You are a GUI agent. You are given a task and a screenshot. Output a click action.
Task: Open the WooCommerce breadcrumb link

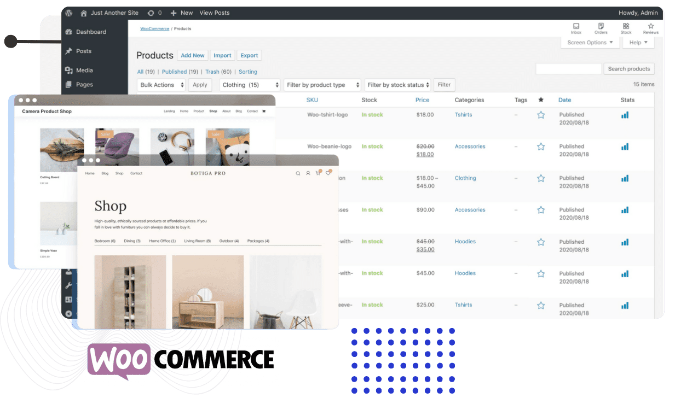(155, 28)
